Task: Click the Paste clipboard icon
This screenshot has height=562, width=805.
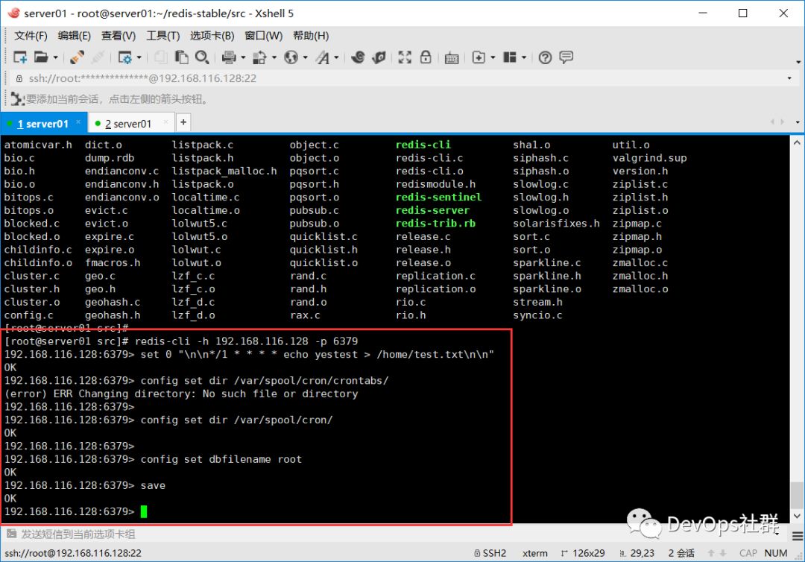Action: click(181, 57)
